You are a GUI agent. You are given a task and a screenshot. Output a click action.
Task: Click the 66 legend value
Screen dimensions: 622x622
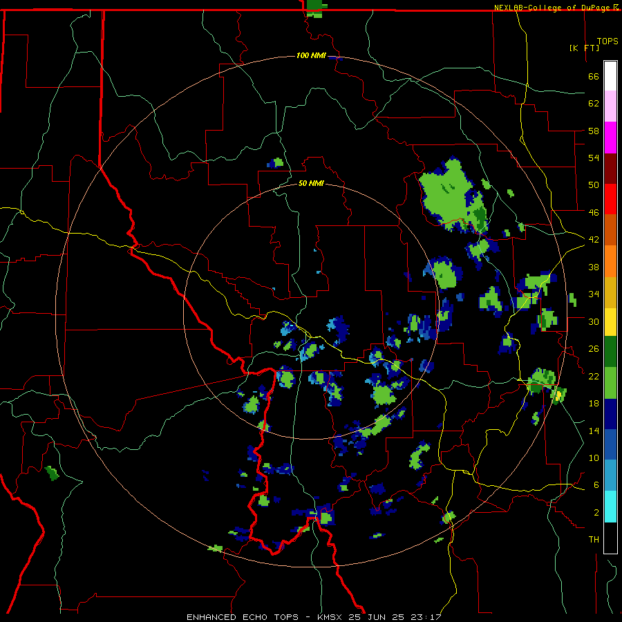pyautogui.click(x=594, y=76)
